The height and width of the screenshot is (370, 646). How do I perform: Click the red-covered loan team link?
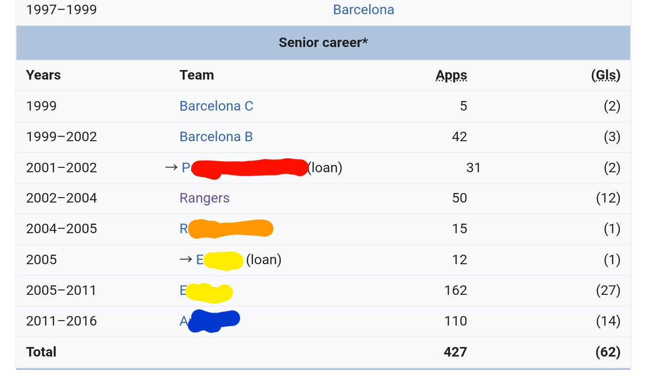(x=244, y=168)
